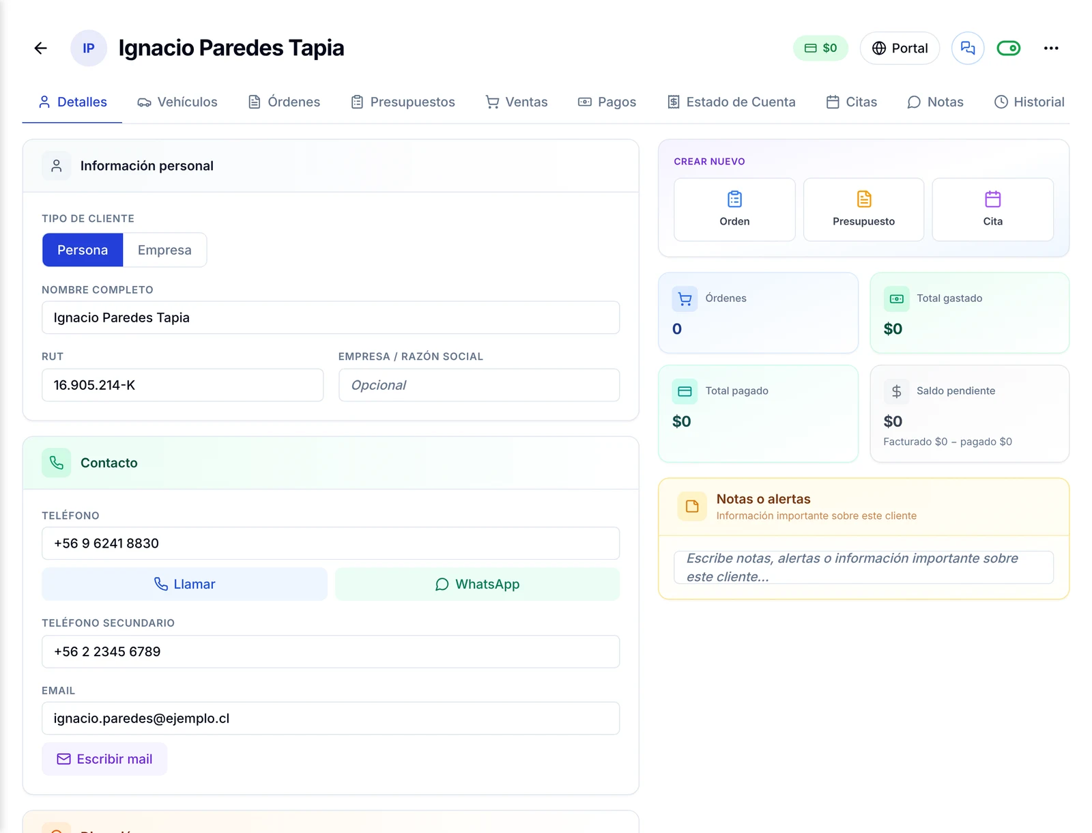This screenshot has height=833, width=1092.
Task: Open the chat messages icon button
Action: click(x=968, y=48)
